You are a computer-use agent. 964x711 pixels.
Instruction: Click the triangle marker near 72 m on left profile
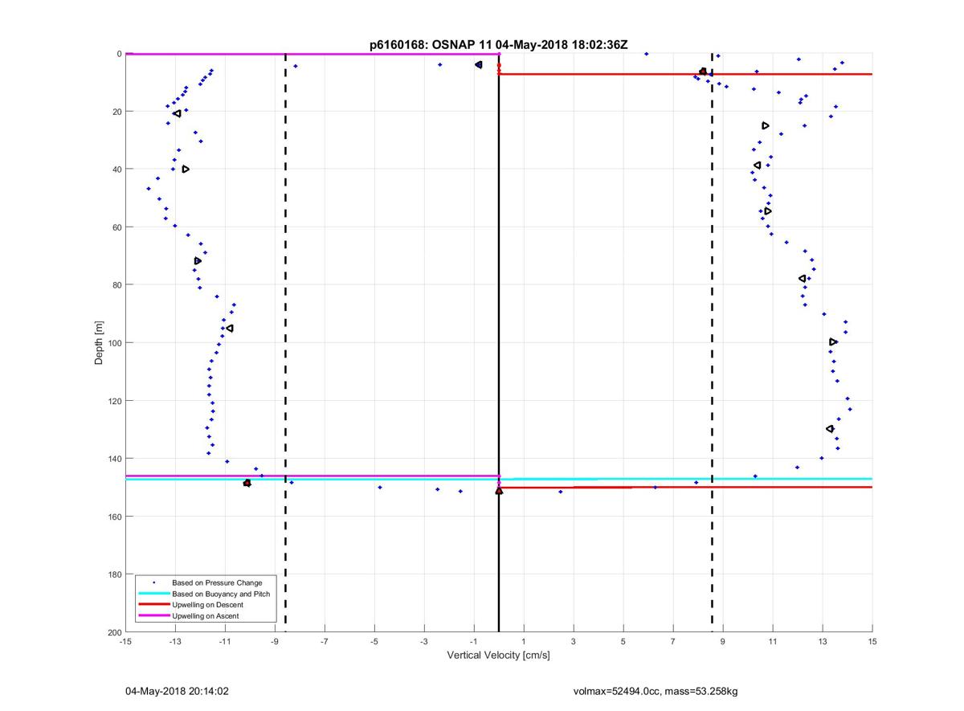pos(198,261)
